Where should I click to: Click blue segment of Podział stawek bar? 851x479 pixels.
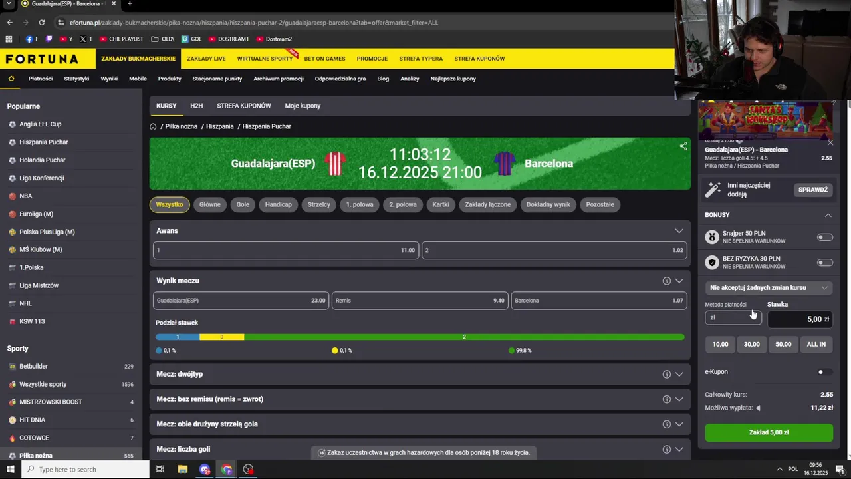(178, 337)
